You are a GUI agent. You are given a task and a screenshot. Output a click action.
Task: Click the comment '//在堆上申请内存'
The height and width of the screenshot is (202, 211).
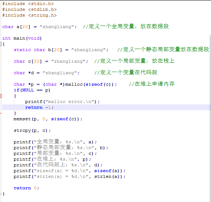[x=152, y=84]
